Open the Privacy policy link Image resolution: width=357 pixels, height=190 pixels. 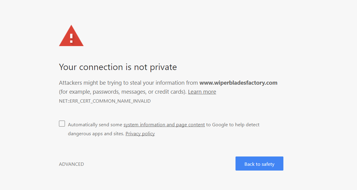[x=140, y=133]
